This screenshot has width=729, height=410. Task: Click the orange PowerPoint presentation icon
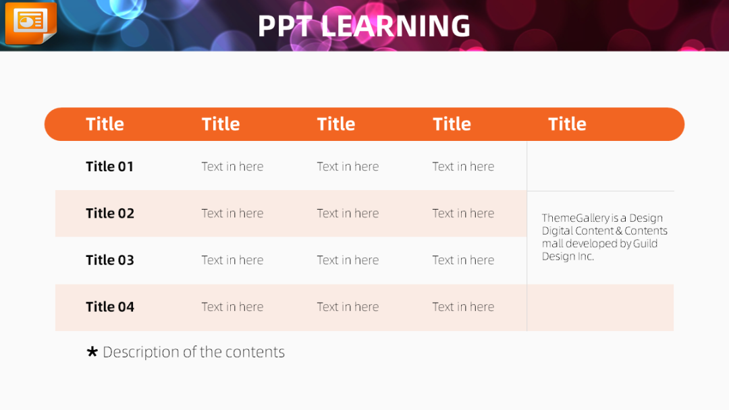click(x=30, y=23)
